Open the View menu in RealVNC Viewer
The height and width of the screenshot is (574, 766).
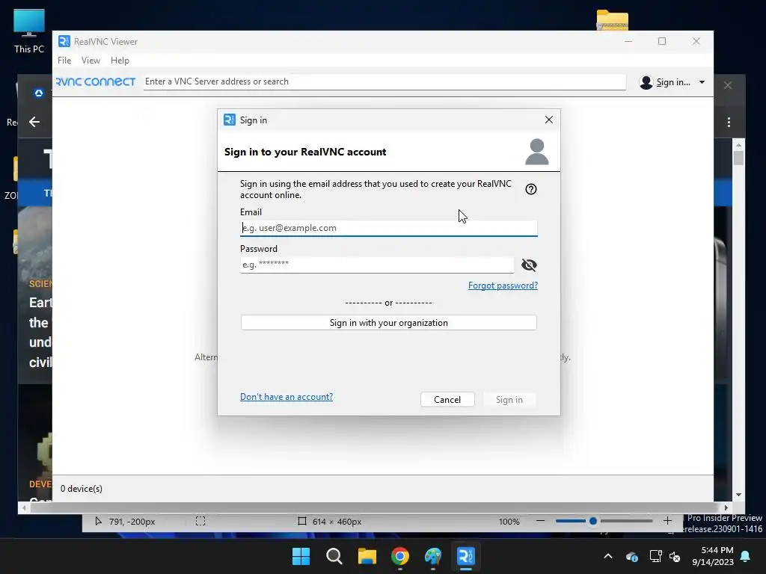point(91,61)
